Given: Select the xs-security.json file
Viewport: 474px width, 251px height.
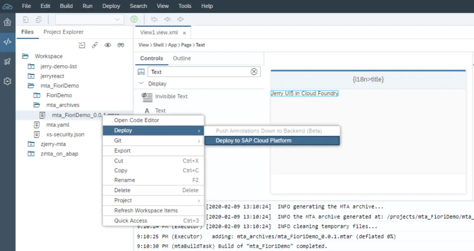Looking at the screenshot, I should [65, 134].
